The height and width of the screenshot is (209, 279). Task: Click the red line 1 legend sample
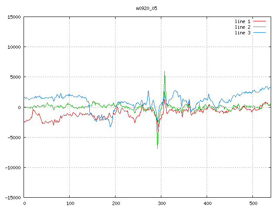pos(260,21)
